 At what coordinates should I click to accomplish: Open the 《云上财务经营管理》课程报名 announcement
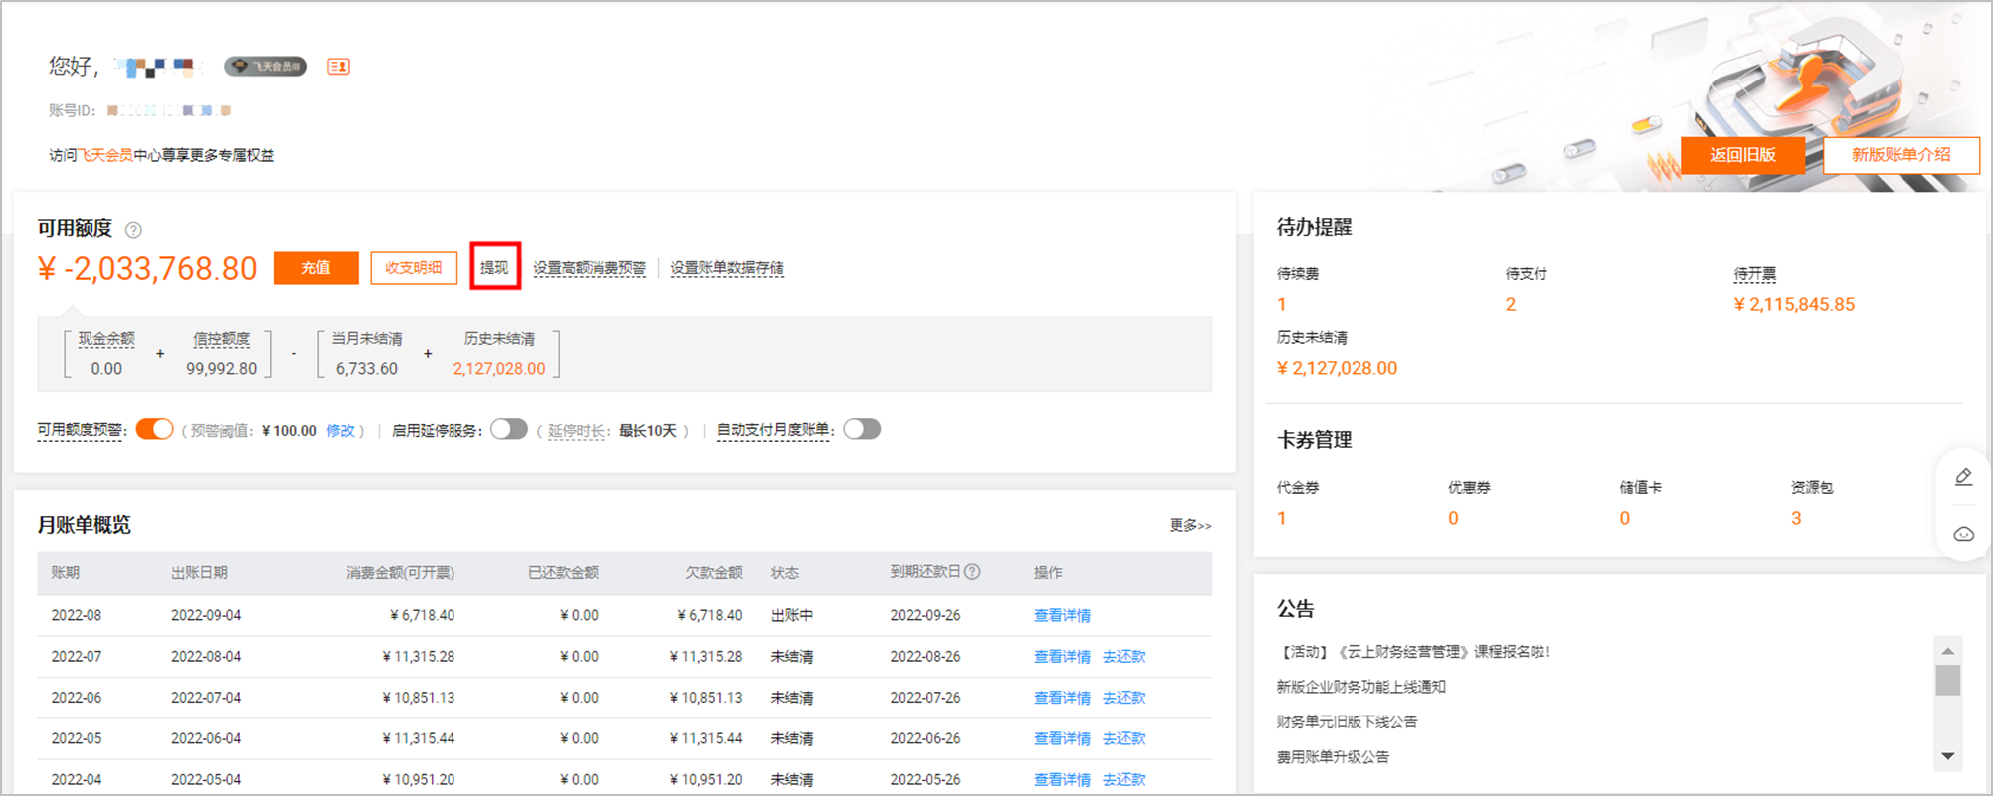(x=1413, y=652)
